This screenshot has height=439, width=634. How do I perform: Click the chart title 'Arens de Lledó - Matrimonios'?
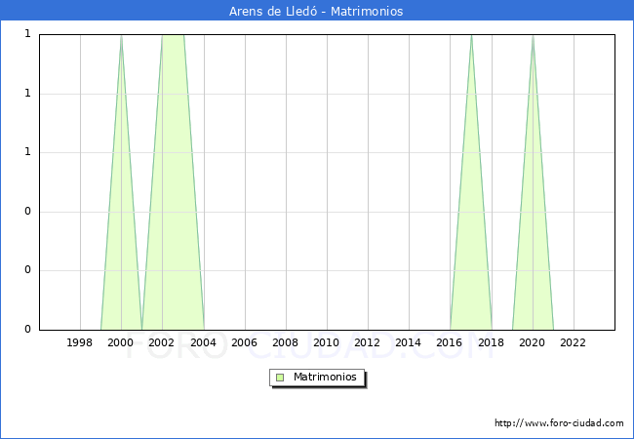pyautogui.click(x=316, y=12)
